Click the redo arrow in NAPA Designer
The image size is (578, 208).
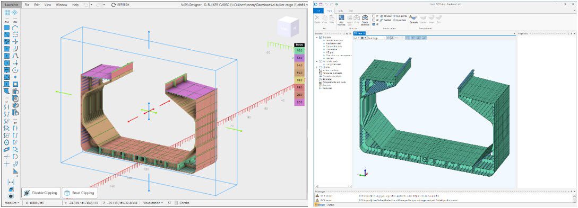click(98, 5)
